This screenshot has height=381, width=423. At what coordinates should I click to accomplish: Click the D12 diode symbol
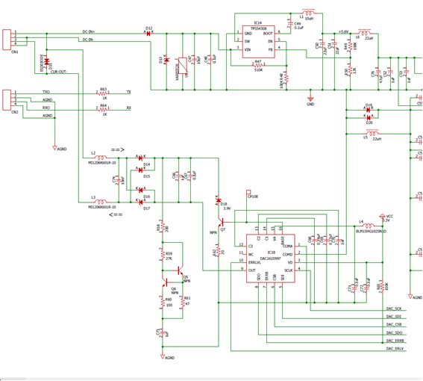point(148,33)
